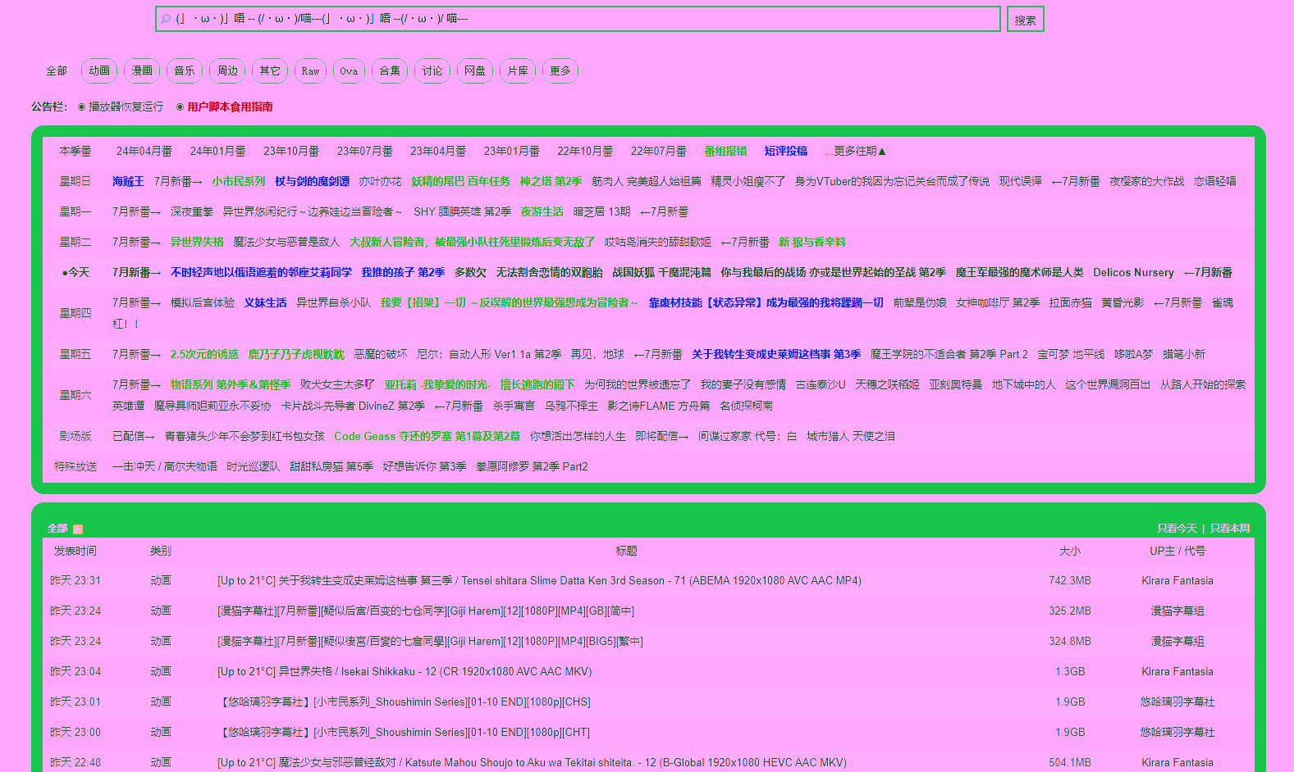Open the 音乐 category tab

185,71
